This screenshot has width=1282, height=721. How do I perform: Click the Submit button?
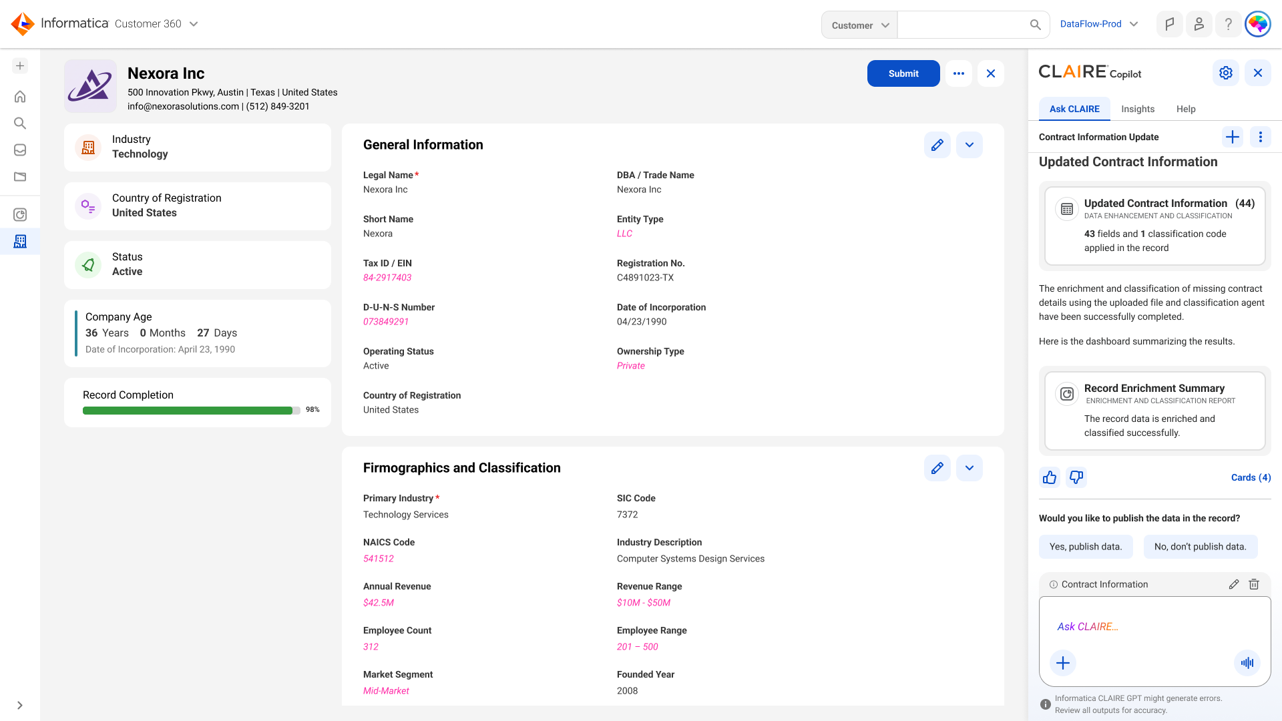point(903,73)
